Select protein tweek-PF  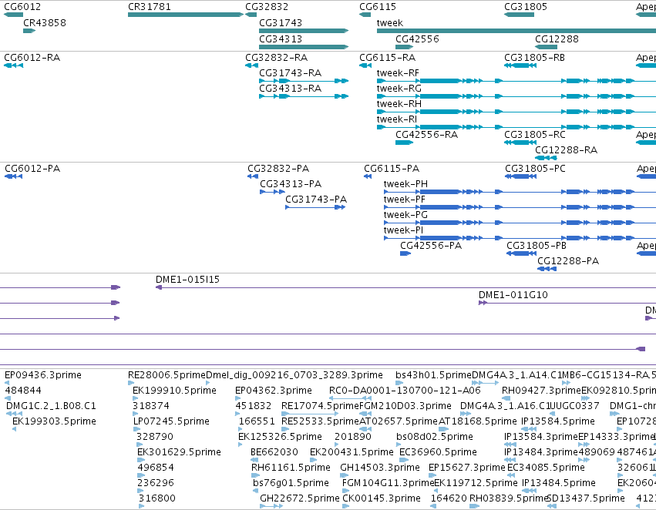click(x=404, y=200)
